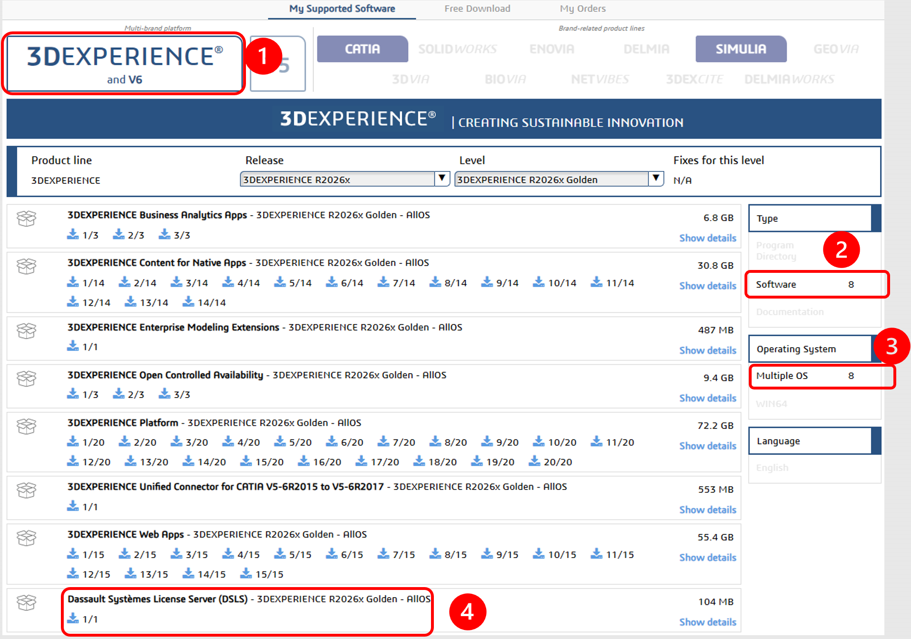Toggle the CATIA brand filter

pyautogui.click(x=362, y=49)
